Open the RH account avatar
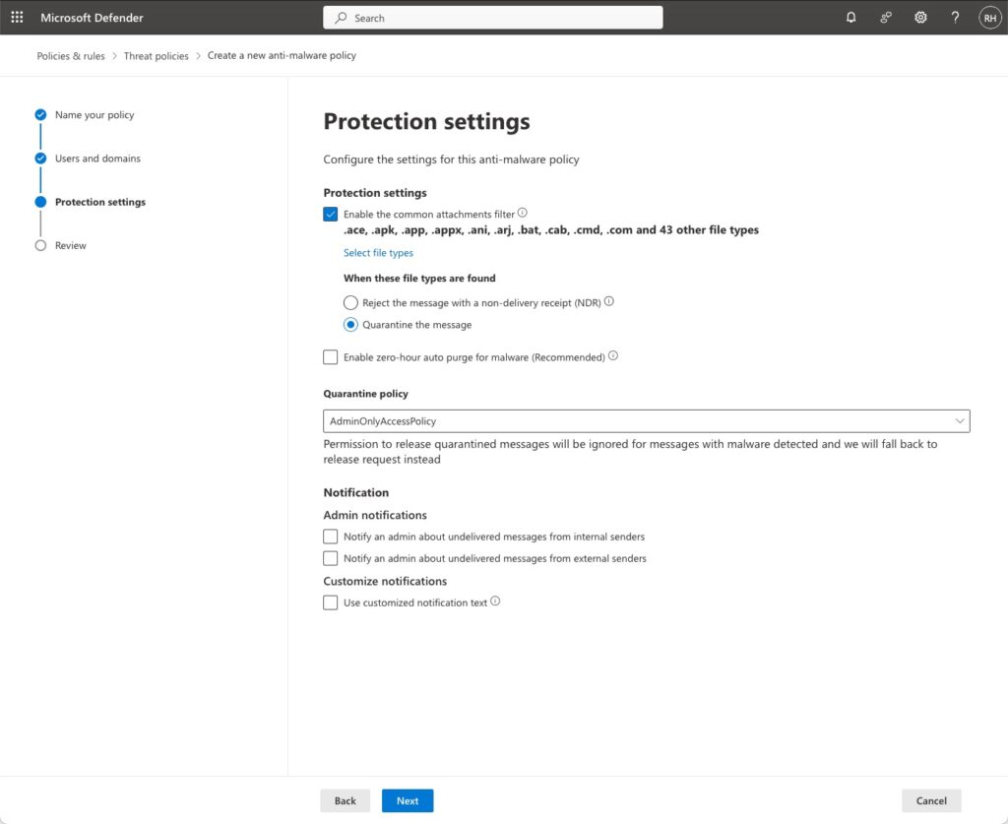Screen dimensions: 1008x824 (x=988, y=18)
